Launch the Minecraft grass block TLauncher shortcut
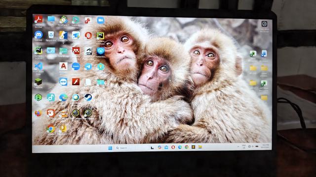Image resolution: width=316 pixels, height=177 pixels. [39, 82]
